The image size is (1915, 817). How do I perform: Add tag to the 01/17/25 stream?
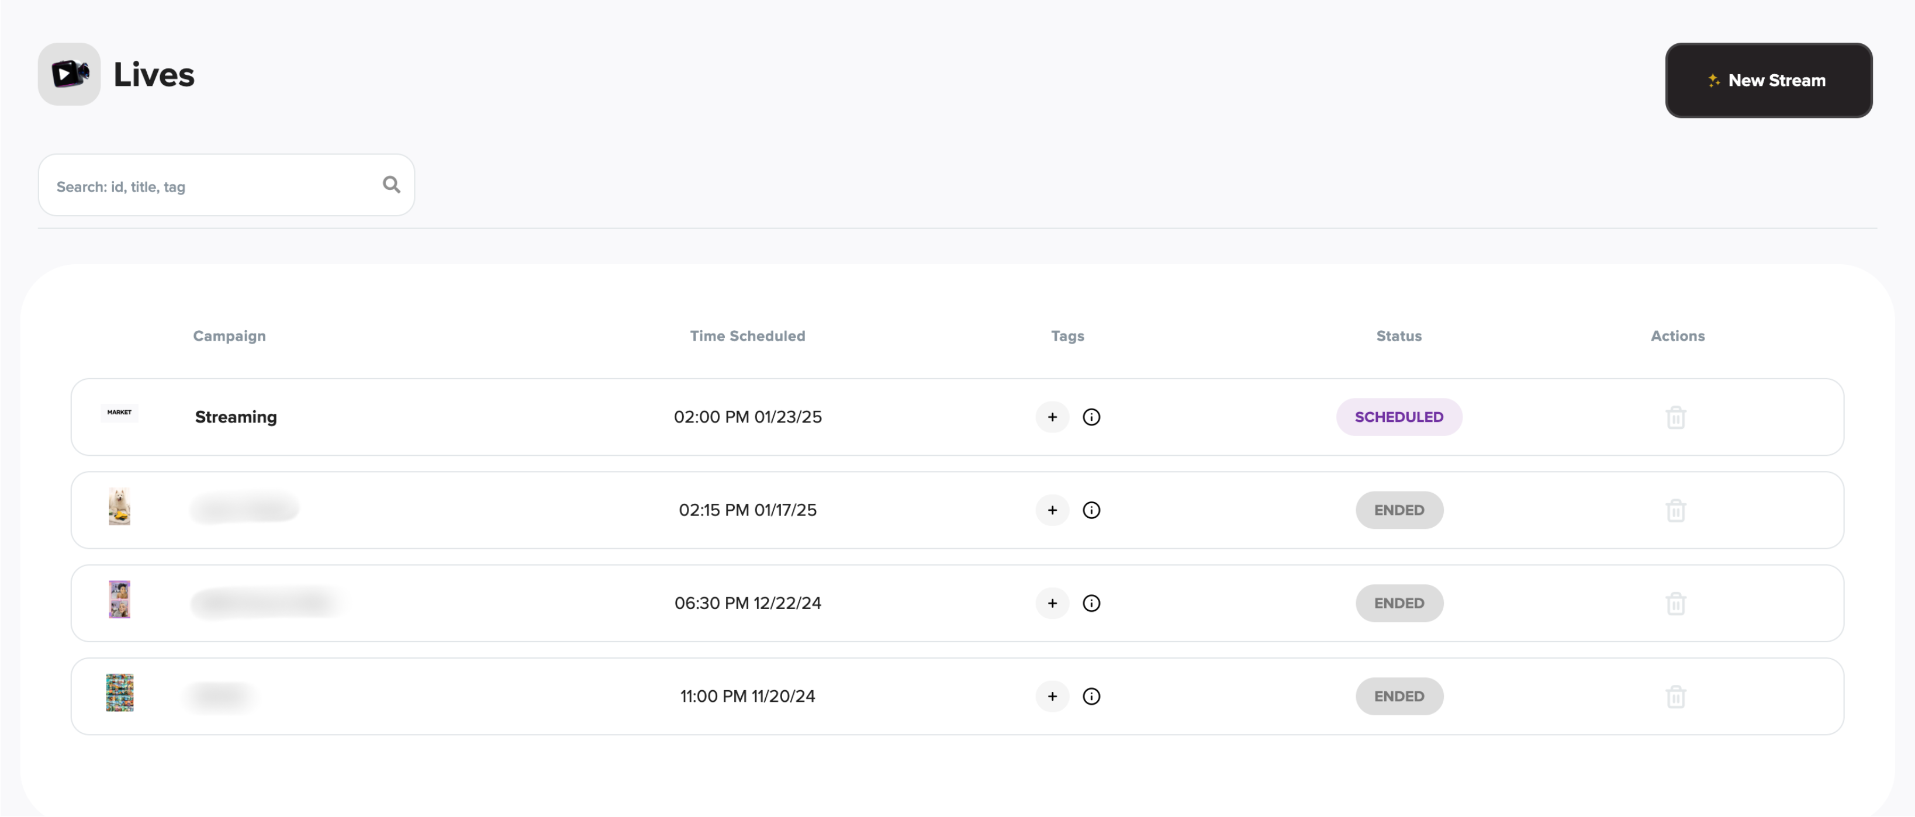coord(1052,510)
